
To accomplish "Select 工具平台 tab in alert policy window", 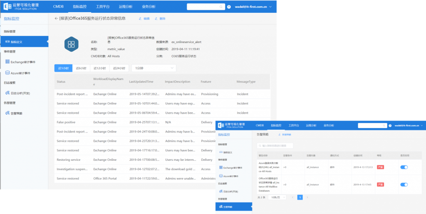I will pos(294,125).
